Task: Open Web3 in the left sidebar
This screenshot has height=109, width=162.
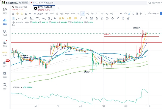Action: (x=5, y=33)
